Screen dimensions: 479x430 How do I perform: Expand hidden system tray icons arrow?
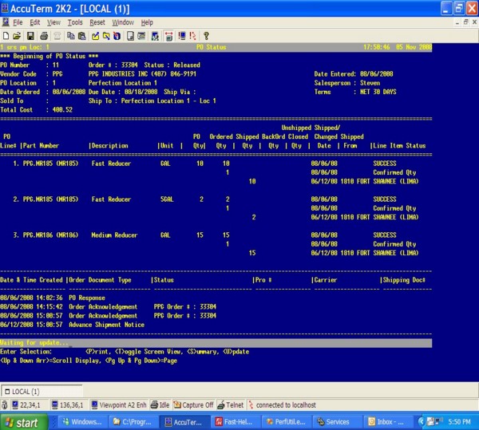422,422
